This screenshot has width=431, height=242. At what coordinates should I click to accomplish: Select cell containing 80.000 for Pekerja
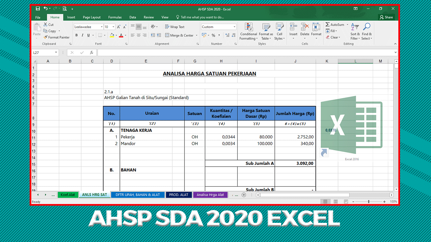coord(256,137)
